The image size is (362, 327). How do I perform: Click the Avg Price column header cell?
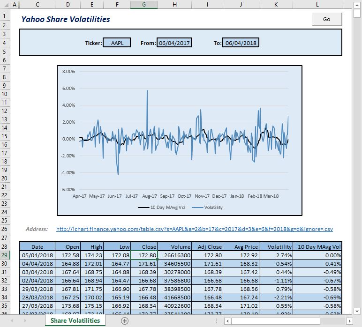click(241, 247)
